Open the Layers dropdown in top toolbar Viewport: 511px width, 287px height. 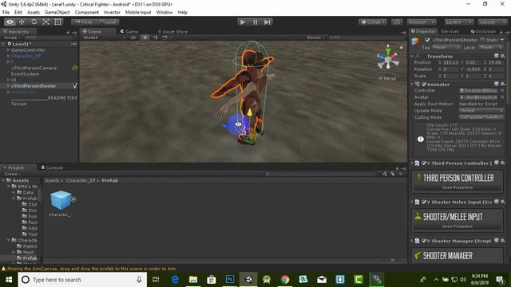(459, 22)
